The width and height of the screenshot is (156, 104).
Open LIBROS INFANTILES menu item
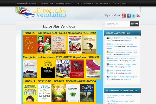[x=84, y=3]
